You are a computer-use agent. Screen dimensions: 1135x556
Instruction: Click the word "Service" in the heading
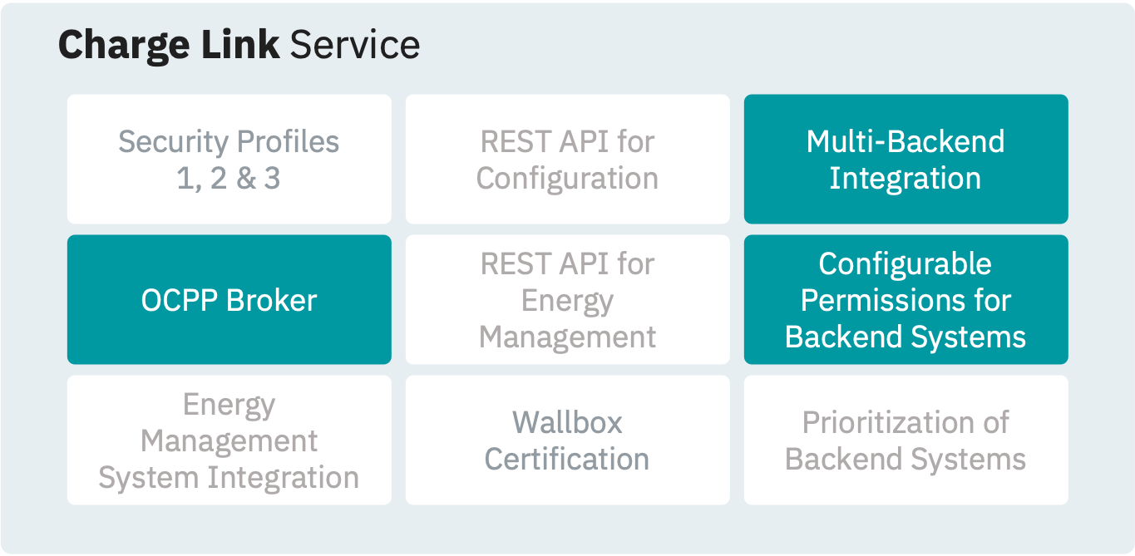click(x=354, y=45)
